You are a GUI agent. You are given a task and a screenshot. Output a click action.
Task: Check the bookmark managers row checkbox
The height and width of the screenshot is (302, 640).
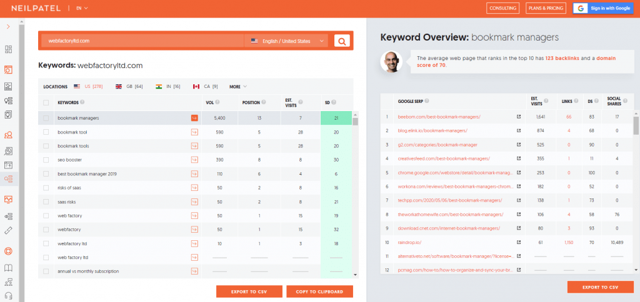pos(46,118)
